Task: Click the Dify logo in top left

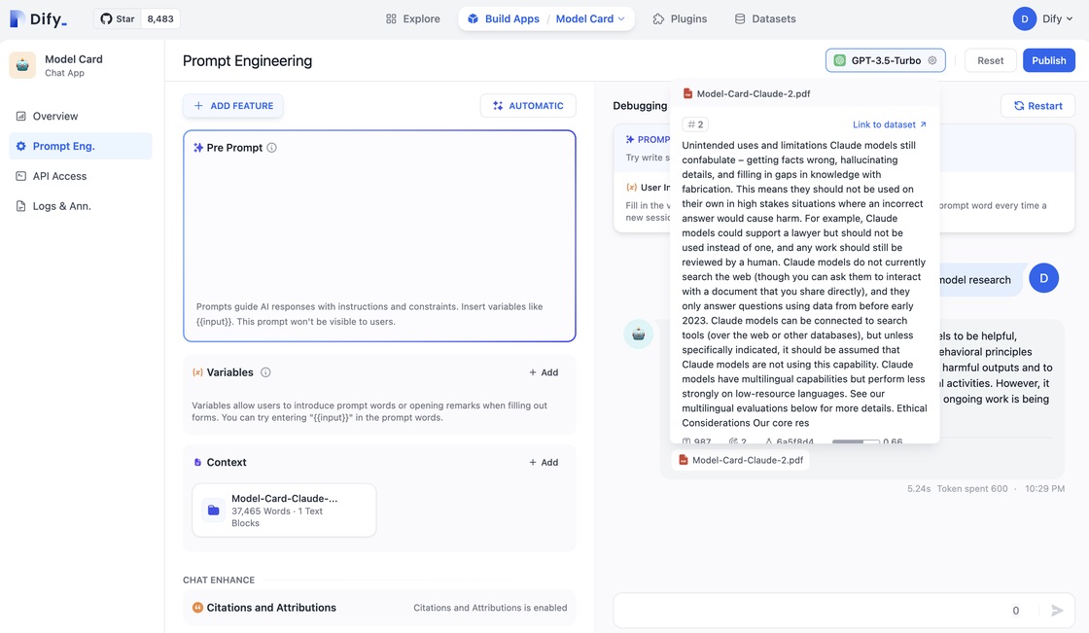Action: pyautogui.click(x=39, y=18)
